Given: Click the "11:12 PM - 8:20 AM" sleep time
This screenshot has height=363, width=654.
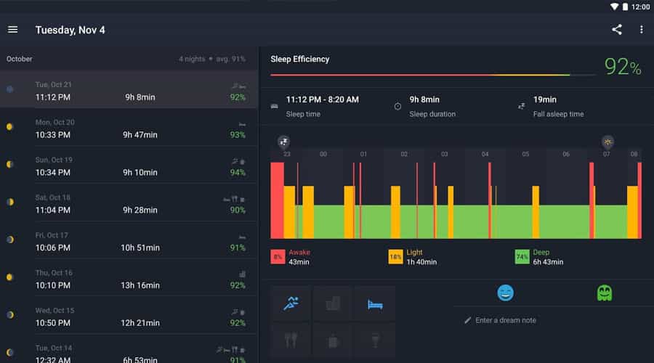Looking at the screenshot, I should click(322, 99).
